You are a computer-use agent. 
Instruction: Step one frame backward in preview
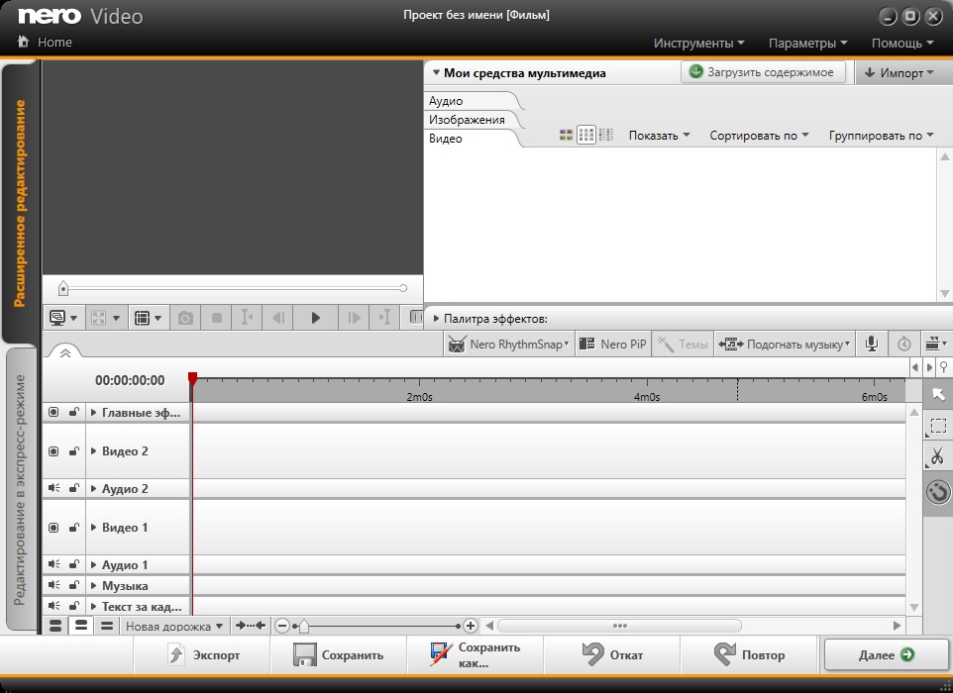tap(278, 318)
